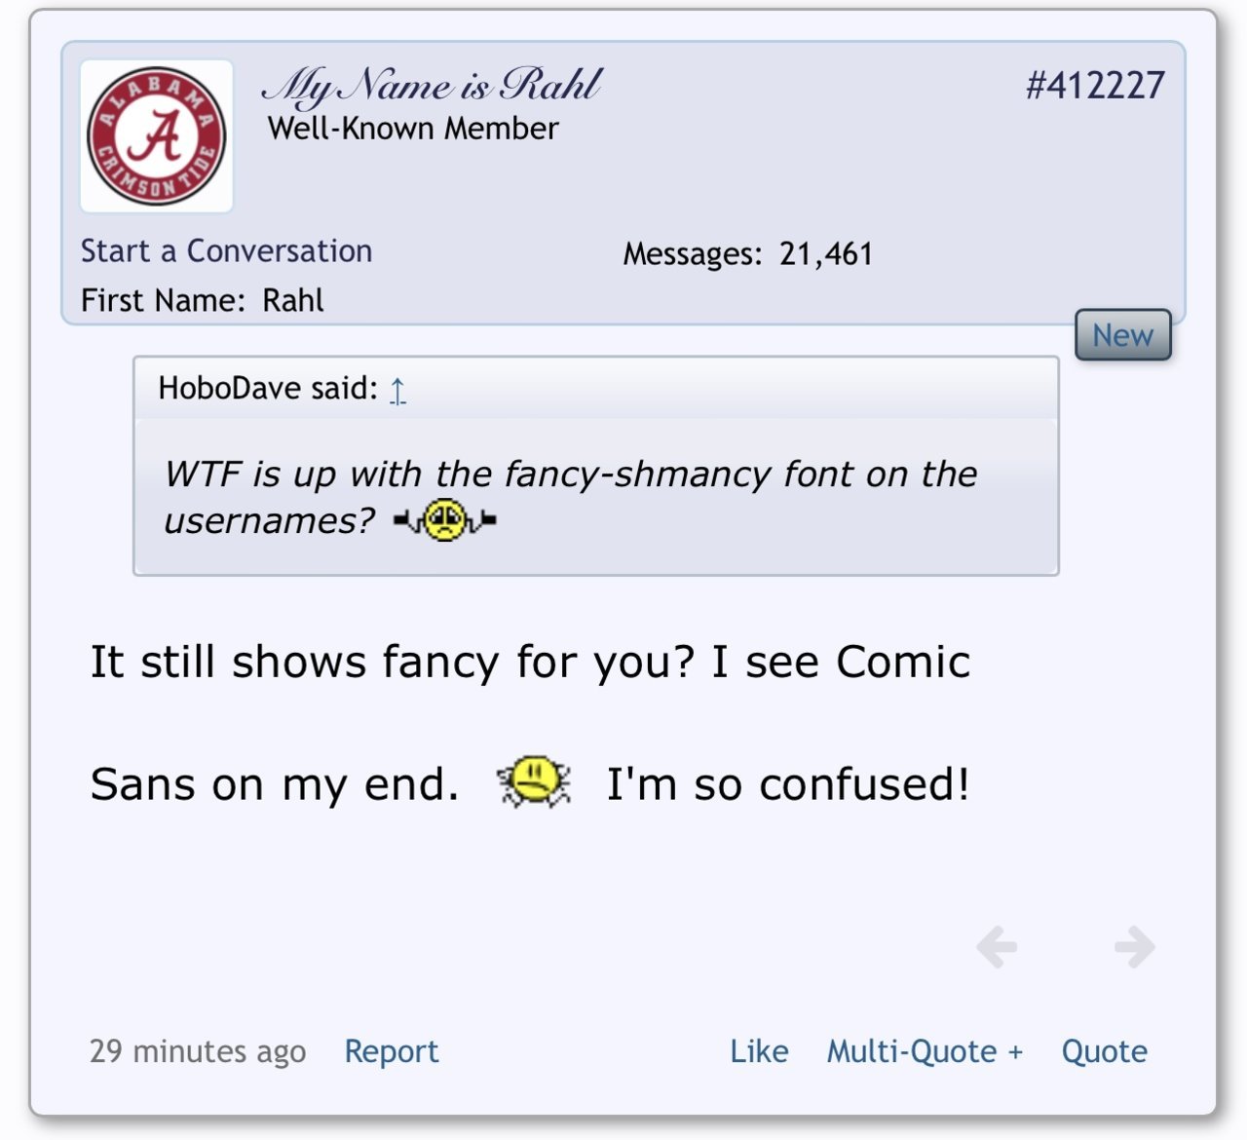This screenshot has width=1247, height=1140.
Task: Click the First Name Rahl field
Action: (202, 300)
